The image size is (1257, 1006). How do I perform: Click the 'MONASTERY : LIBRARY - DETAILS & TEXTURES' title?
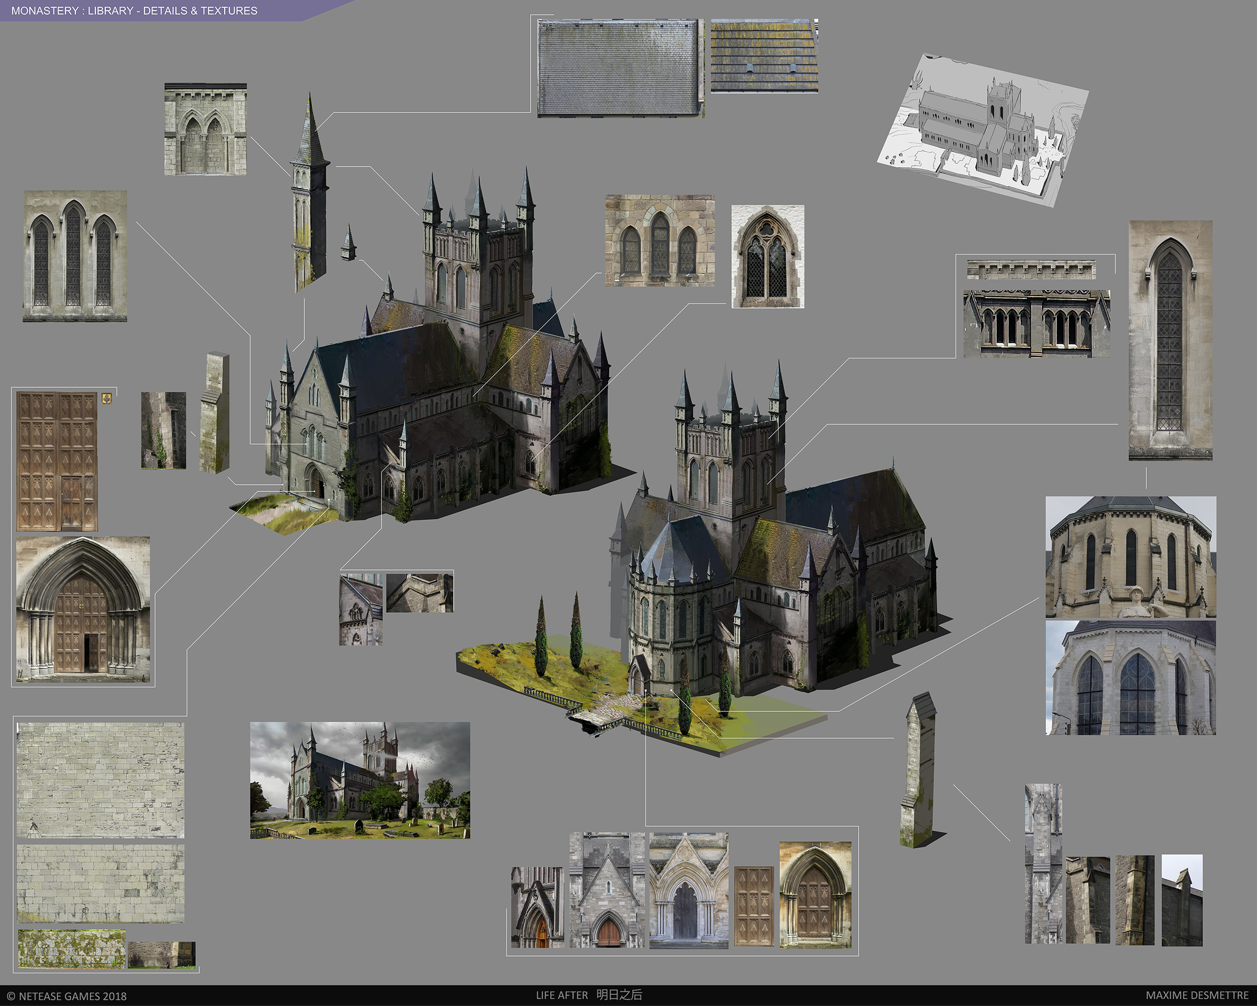coord(134,10)
